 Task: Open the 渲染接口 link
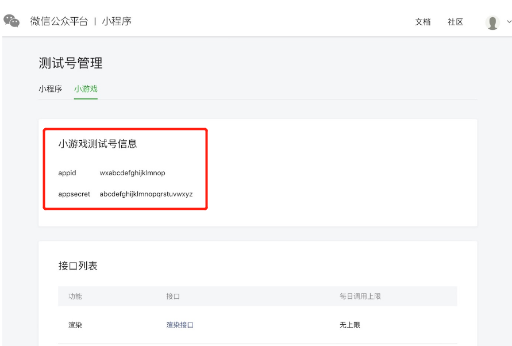tap(180, 325)
